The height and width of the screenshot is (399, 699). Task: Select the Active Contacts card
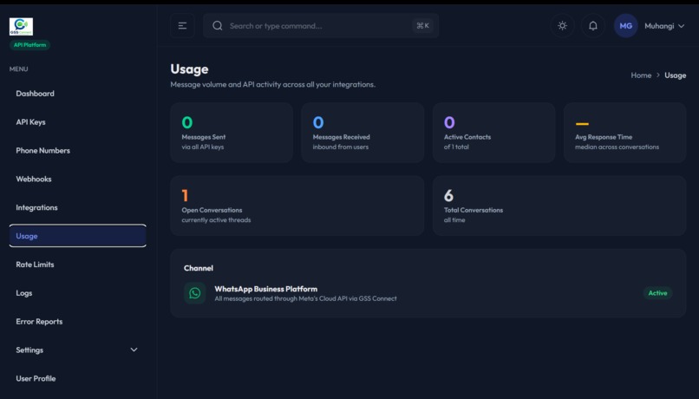click(494, 133)
